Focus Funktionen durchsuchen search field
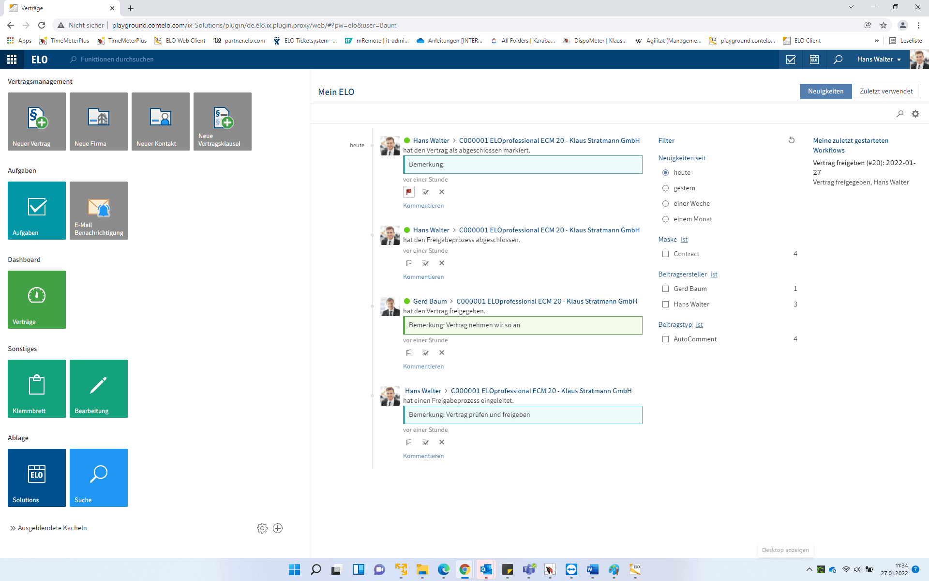This screenshot has height=581, width=929. (117, 60)
